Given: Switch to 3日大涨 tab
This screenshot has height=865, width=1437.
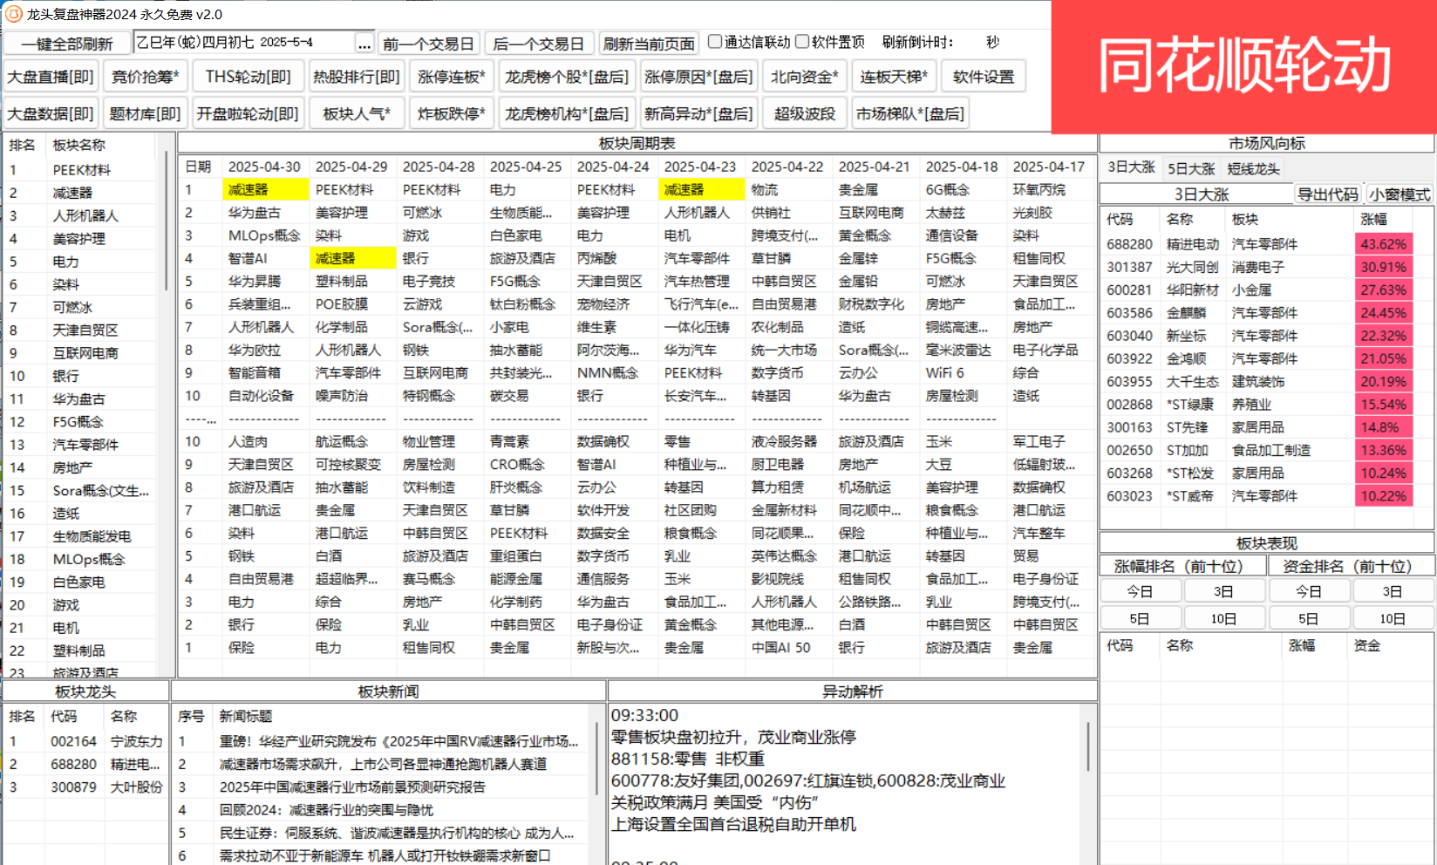Looking at the screenshot, I should 1131,167.
